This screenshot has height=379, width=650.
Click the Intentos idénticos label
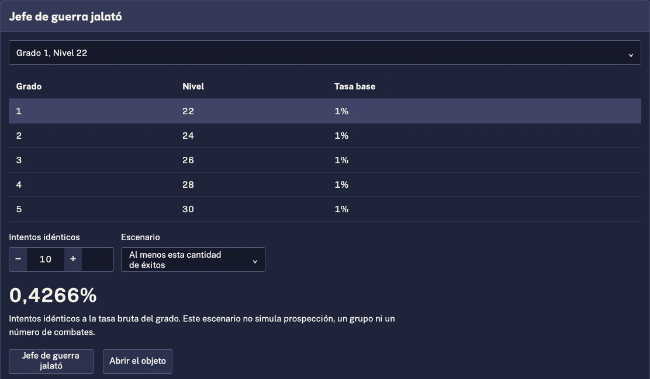click(x=44, y=237)
